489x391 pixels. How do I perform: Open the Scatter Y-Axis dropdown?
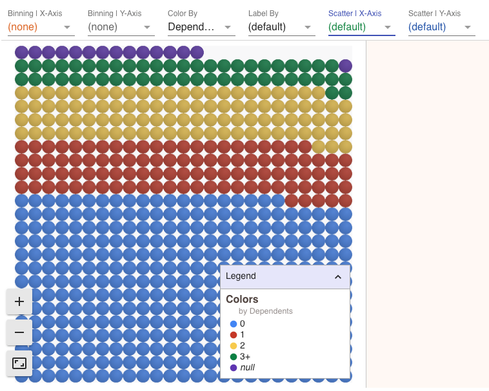pos(441,27)
